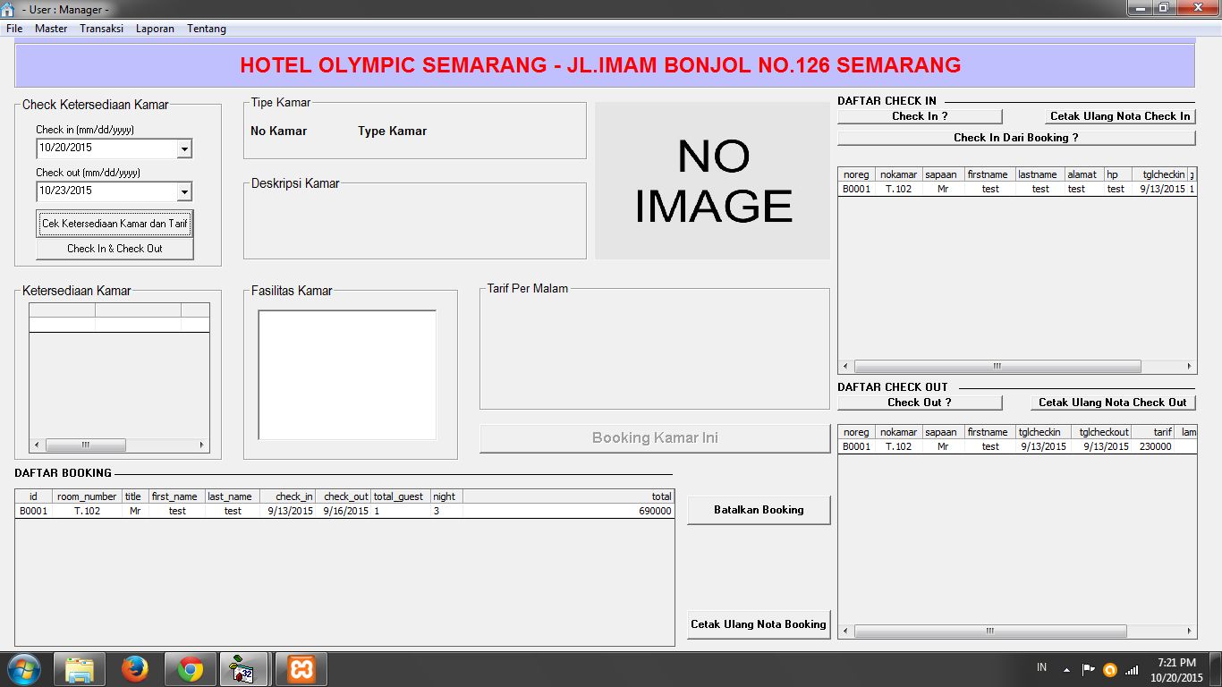Click Check In Dari Booking ? button

[x=1016, y=138]
